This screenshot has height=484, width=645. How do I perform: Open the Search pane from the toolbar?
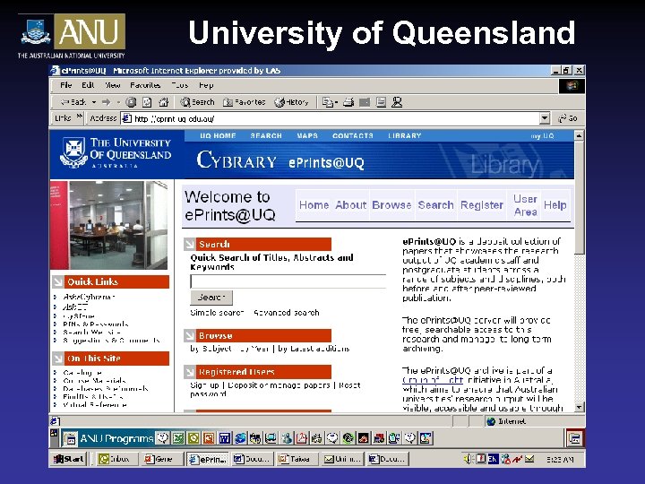coord(197,102)
